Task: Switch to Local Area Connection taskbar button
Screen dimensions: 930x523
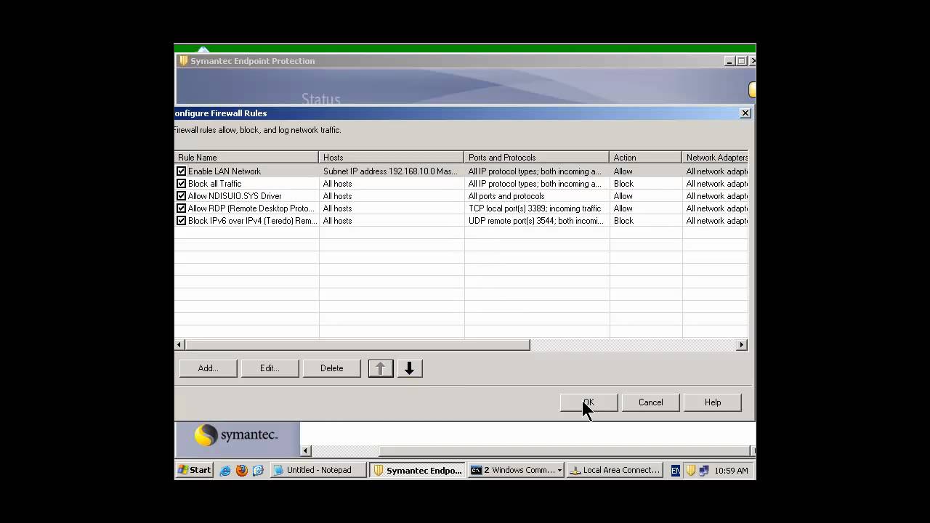Action: pos(615,470)
